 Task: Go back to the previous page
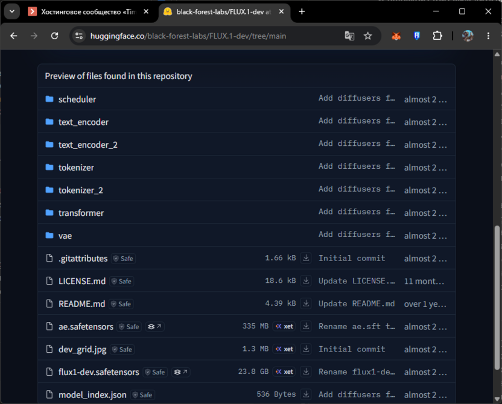click(x=14, y=36)
